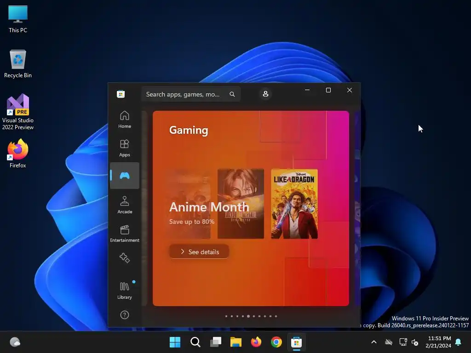Screen dimensions: 471x353
Task: Open the Like a Dragon game cover
Action: click(x=294, y=204)
